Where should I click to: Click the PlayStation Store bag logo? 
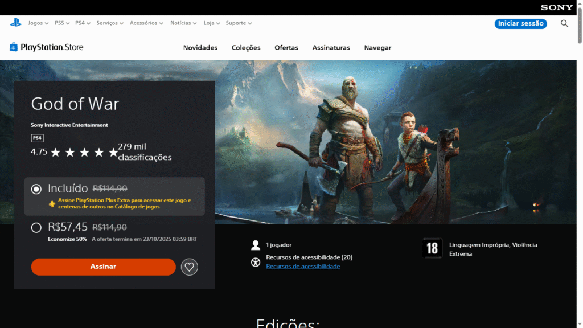click(14, 47)
